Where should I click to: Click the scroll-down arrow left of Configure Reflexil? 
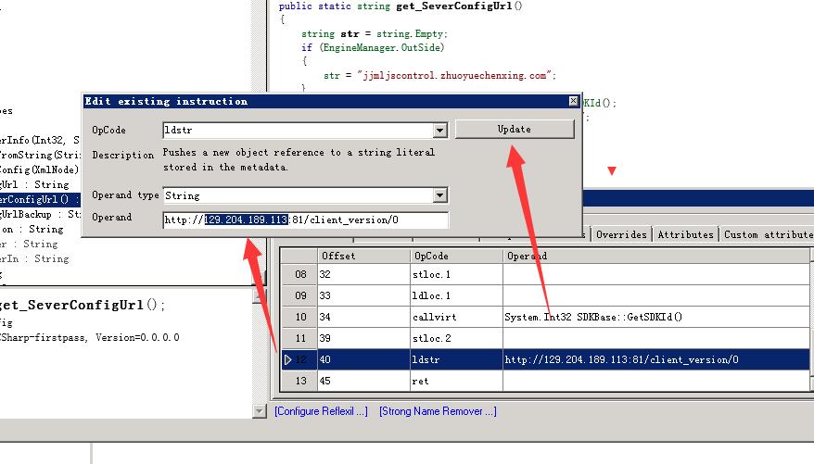pos(260,410)
